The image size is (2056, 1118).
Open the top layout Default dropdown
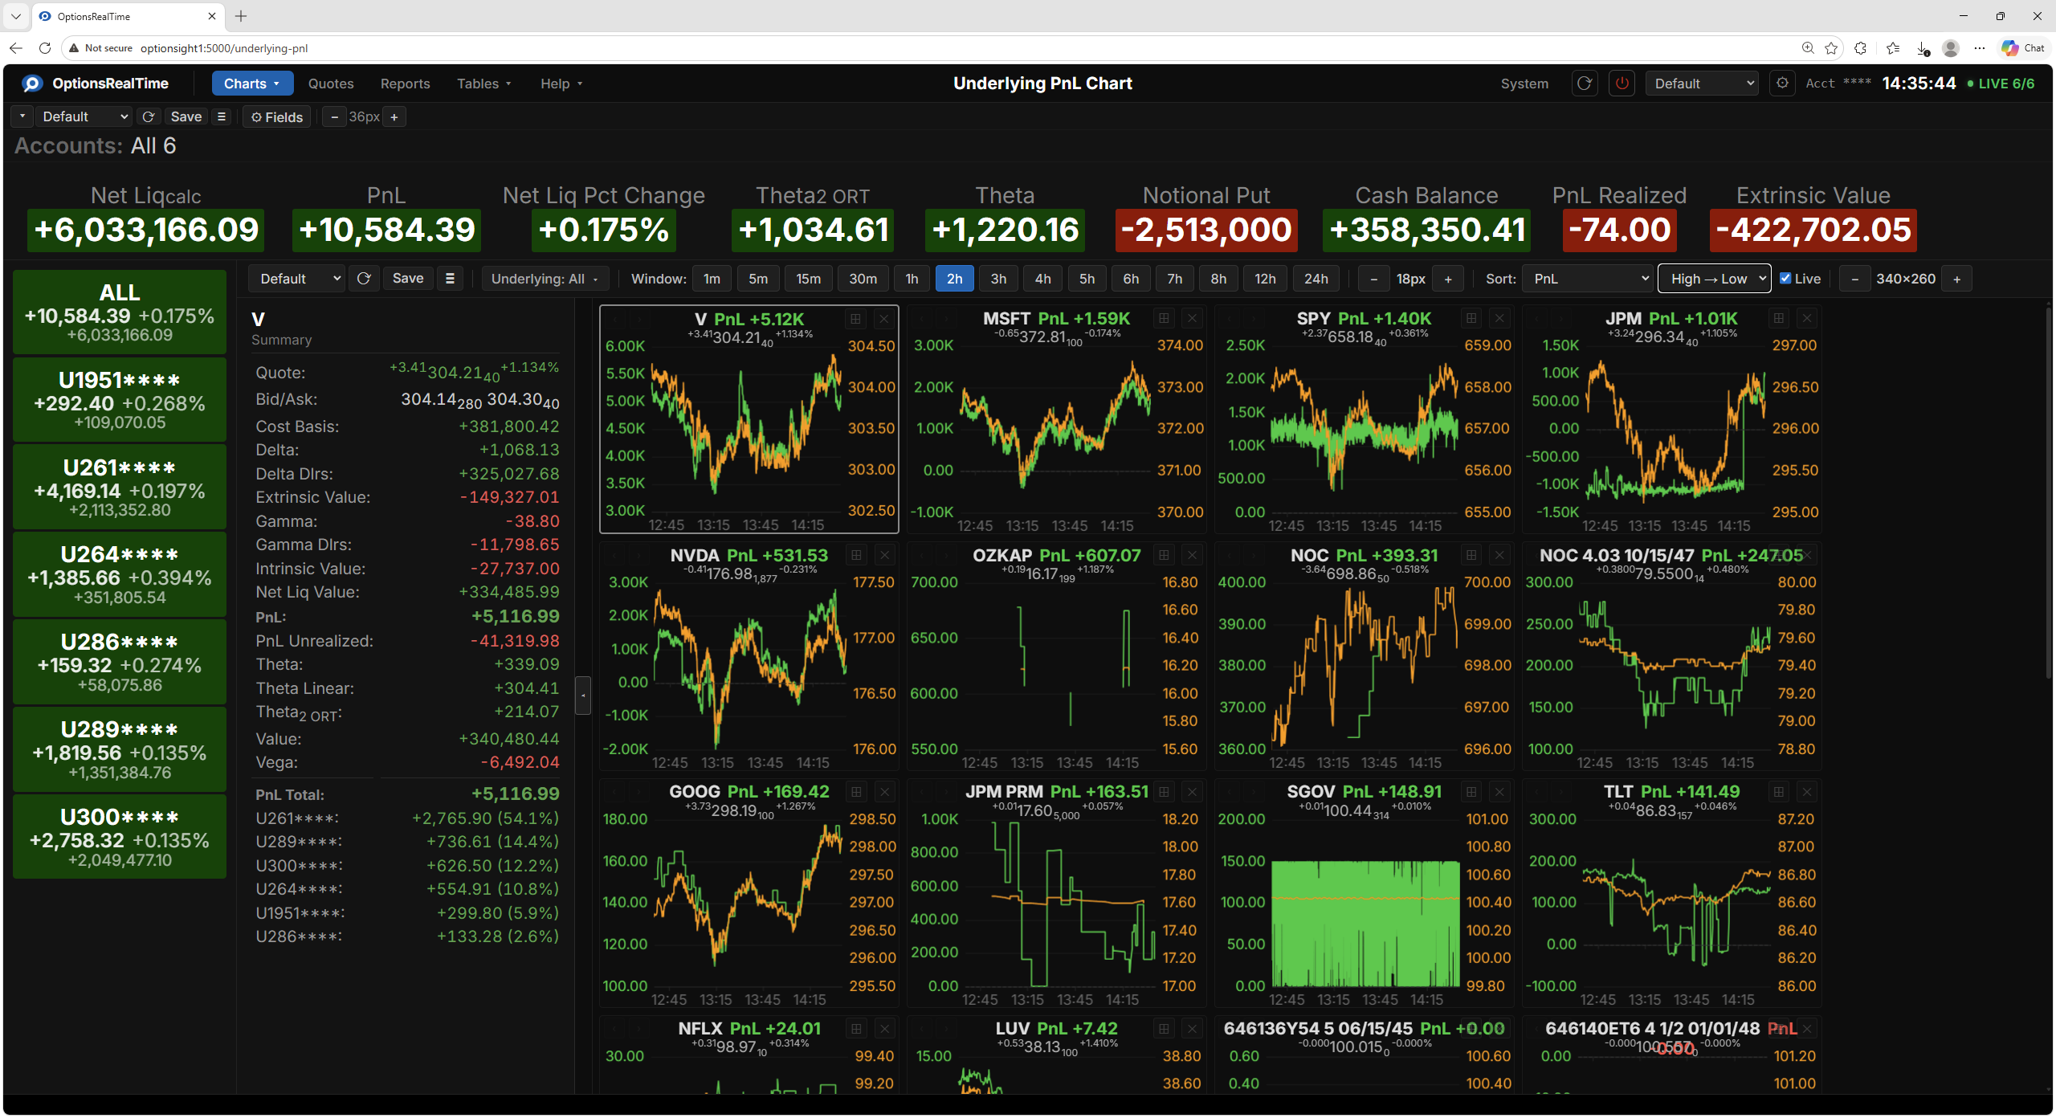(84, 117)
